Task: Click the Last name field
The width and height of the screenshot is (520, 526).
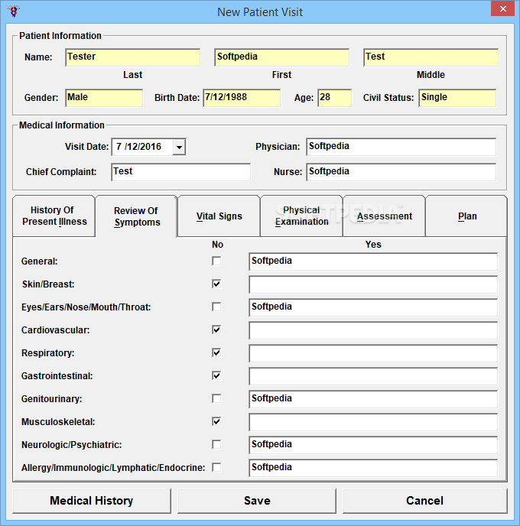Action: pyautogui.click(x=133, y=57)
